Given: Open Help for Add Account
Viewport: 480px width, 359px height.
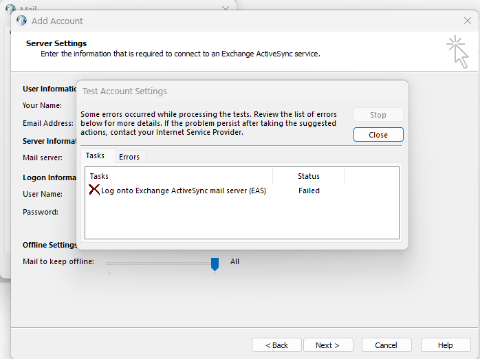Looking at the screenshot, I should (446, 345).
